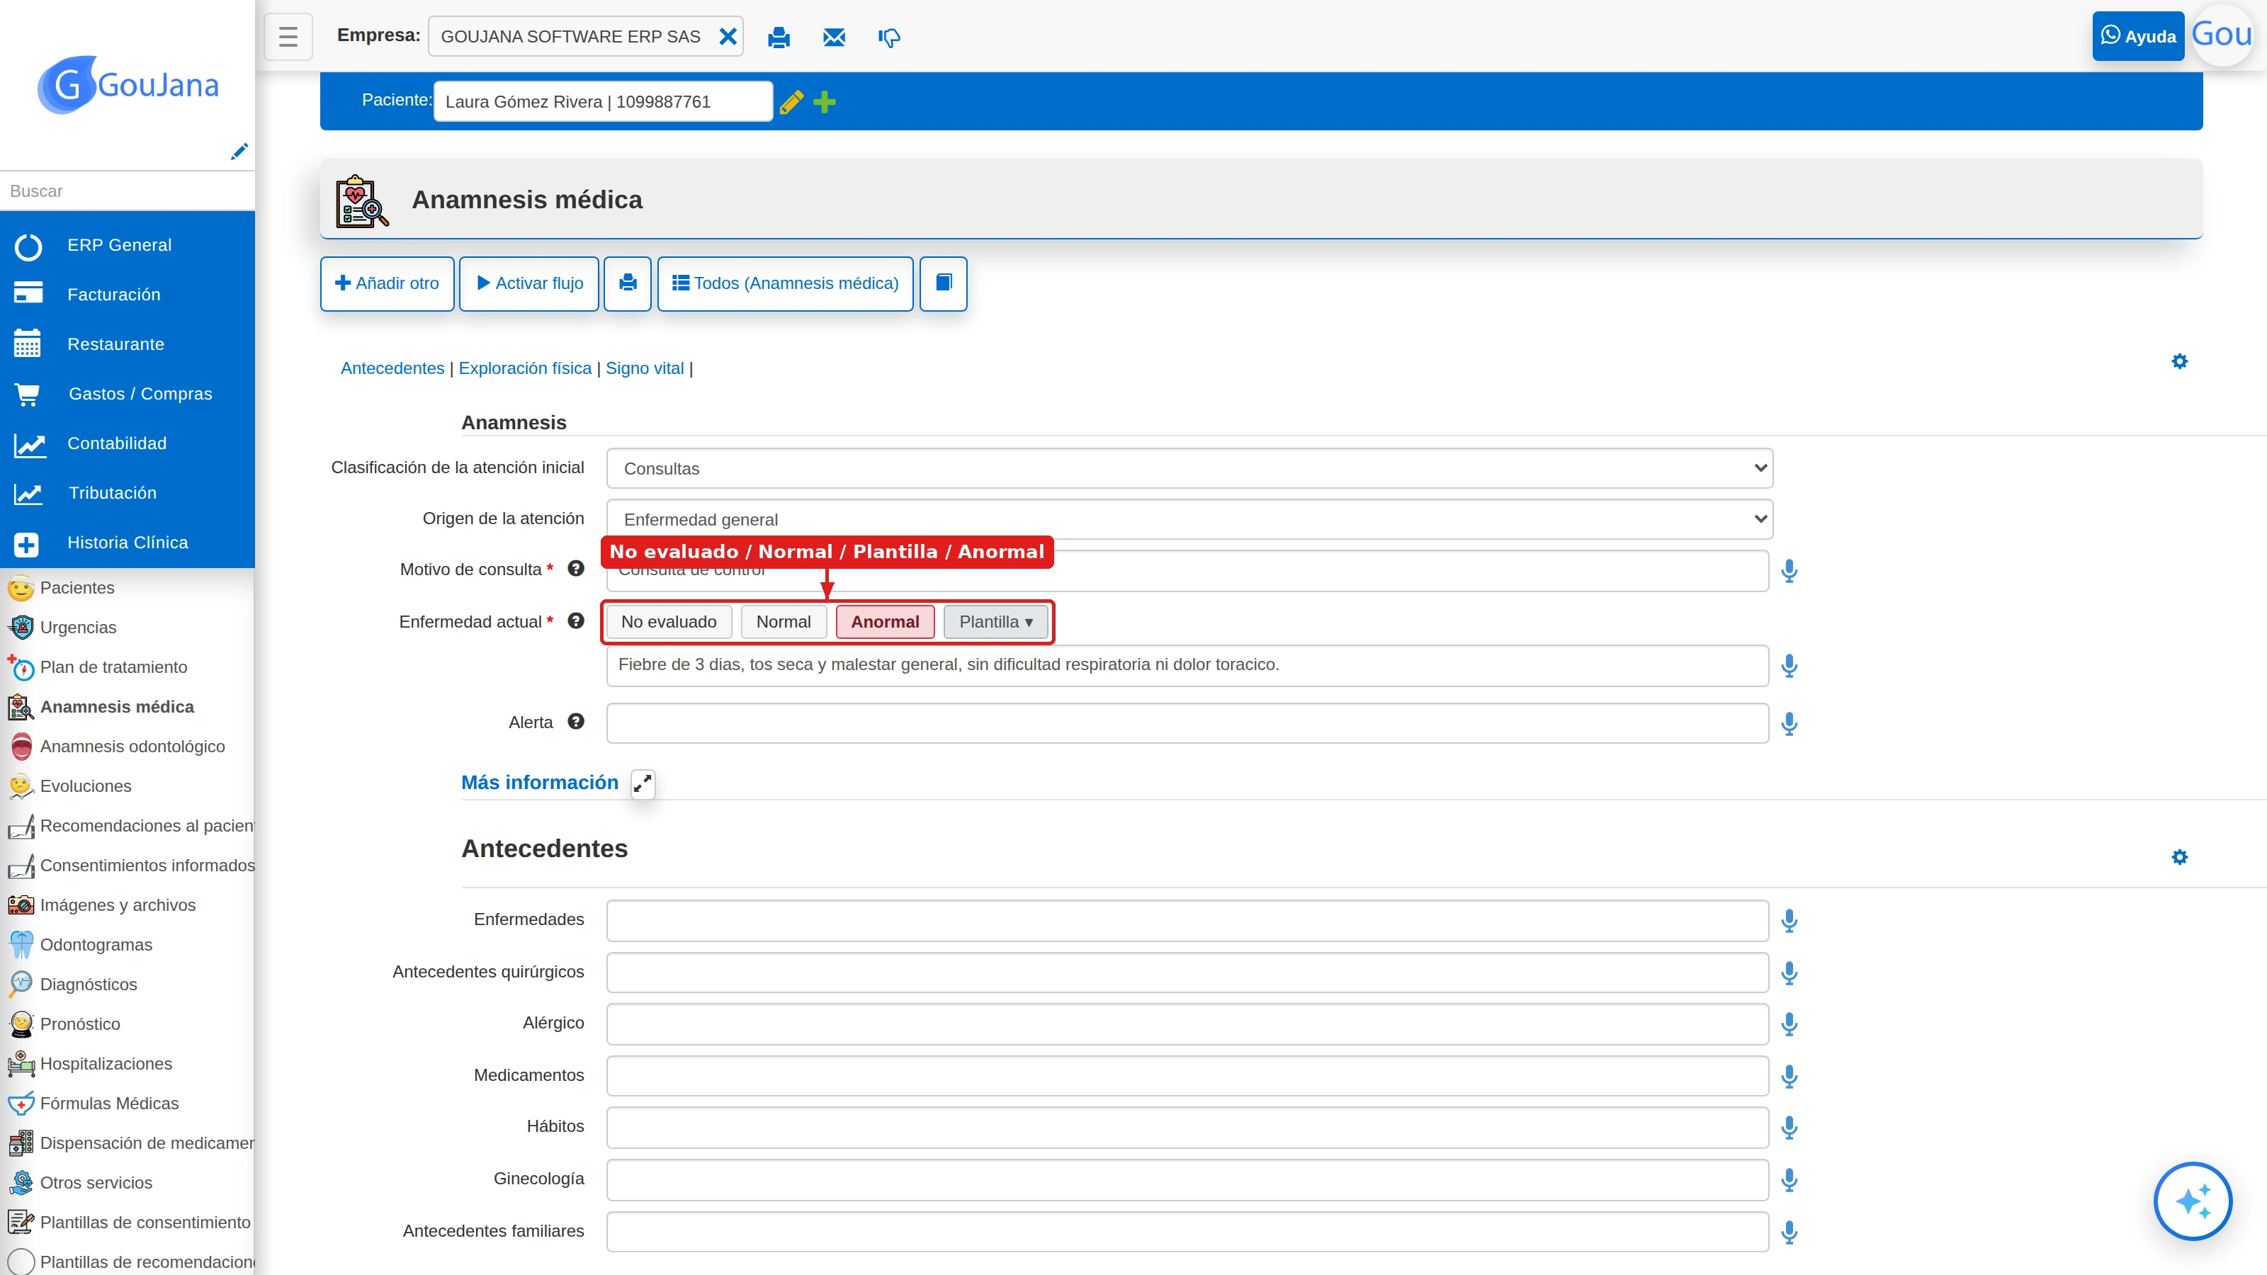Image resolution: width=2267 pixels, height=1275 pixels.
Task: Click Activar flujo button
Action: 529,283
